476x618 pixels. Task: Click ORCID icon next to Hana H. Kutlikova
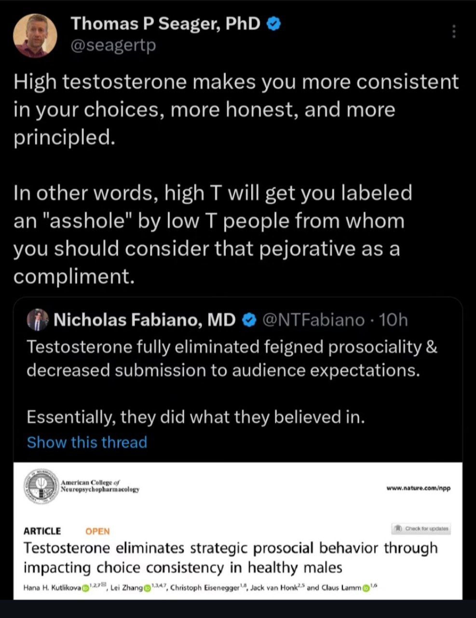point(86,588)
